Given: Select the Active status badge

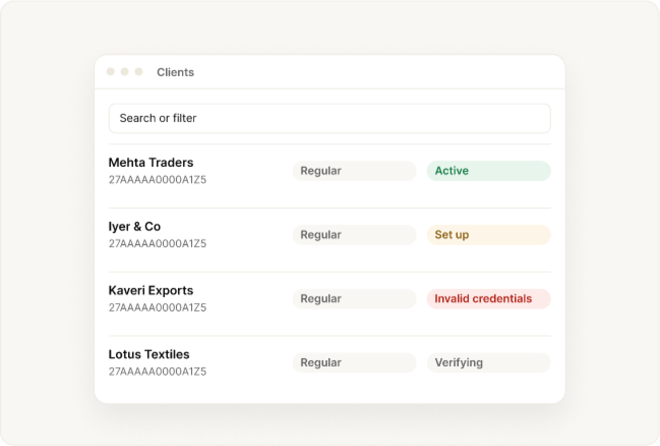Looking at the screenshot, I should (x=489, y=171).
